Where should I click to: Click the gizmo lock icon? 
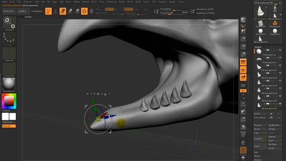point(105,94)
